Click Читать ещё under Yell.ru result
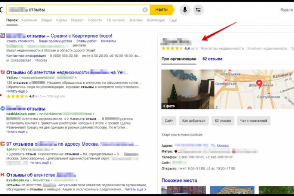This screenshot has width=294, height=196. click(x=17, y=91)
